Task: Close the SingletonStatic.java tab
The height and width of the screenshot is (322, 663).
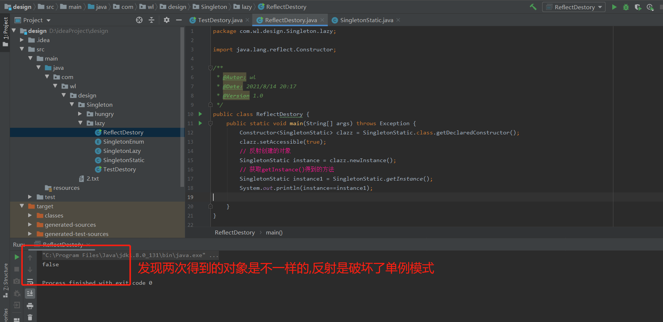Action: pyautogui.click(x=398, y=20)
